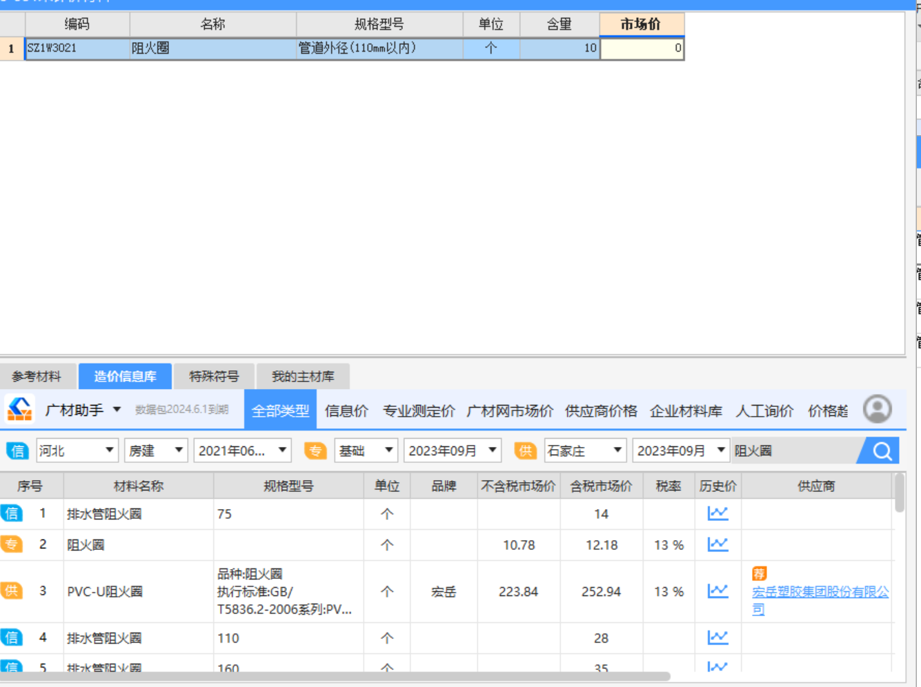Select the 专业测定价 tab
The width and height of the screenshot is (921, 687).
(419, 411)
